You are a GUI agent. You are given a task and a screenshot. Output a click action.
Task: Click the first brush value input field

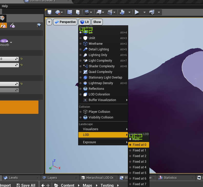[x=9, y=59]
